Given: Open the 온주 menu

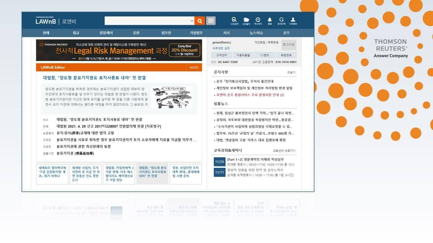Looking at the screenshot, I should coord(286,33).
